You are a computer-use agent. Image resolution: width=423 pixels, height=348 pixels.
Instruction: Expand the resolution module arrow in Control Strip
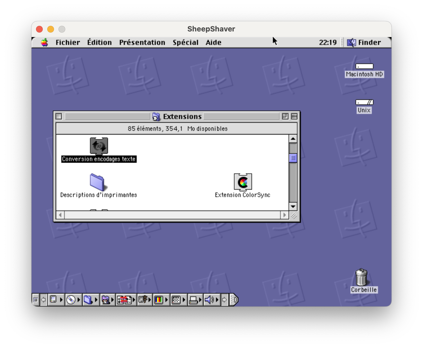tap(184, 300)
